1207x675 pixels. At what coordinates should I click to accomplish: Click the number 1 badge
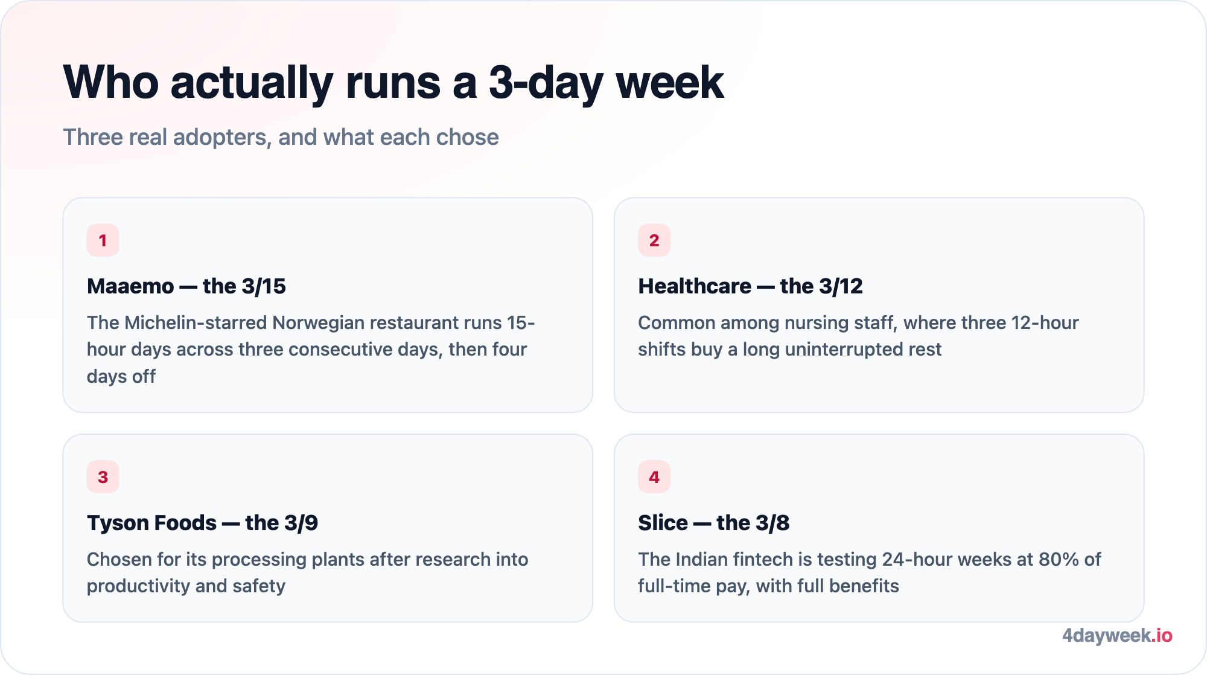click(x=103, y=240)
